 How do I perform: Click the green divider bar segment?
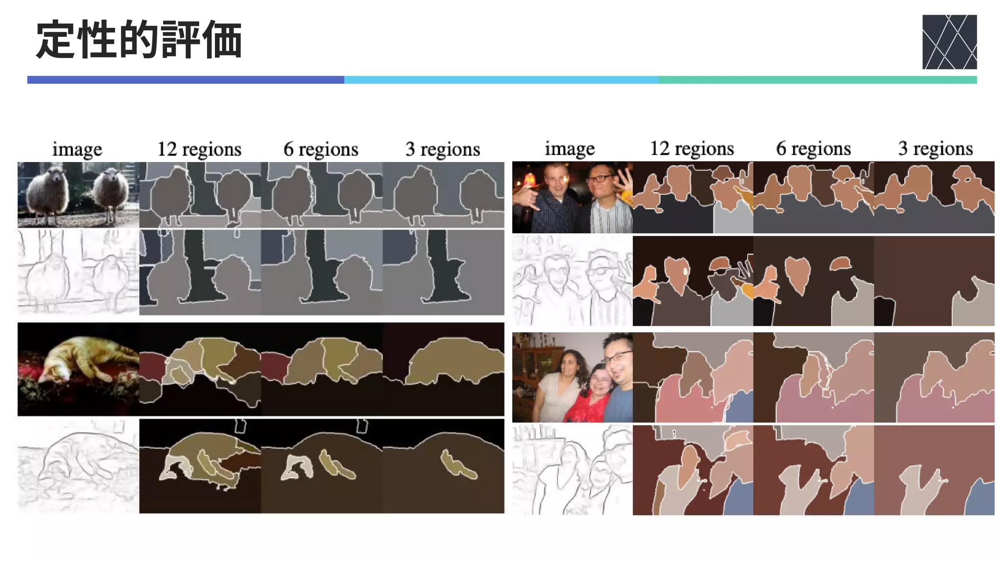(x=818, y=80)
